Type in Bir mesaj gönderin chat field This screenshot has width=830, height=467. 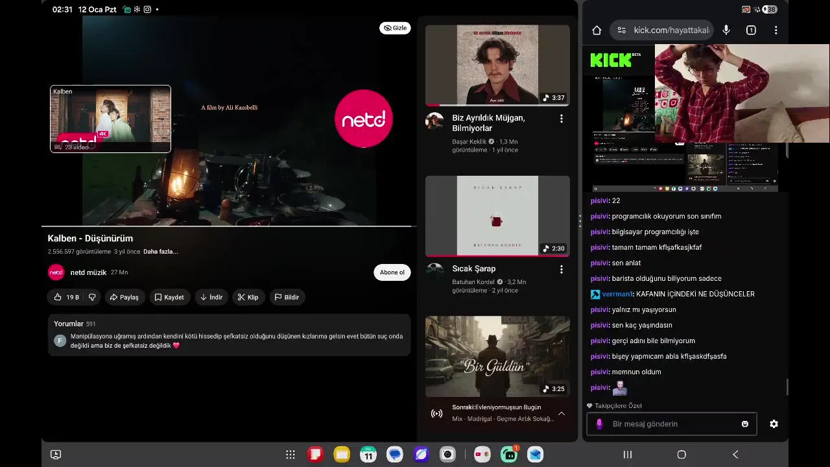671,424
